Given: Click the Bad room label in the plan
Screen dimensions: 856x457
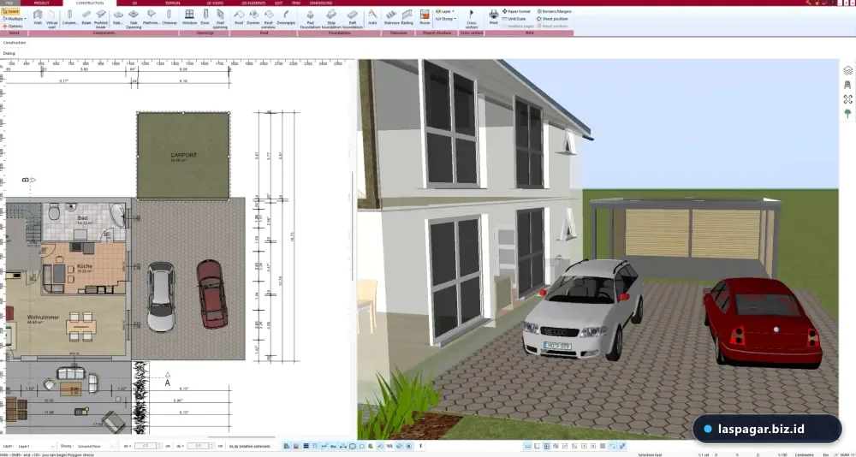Looking at the screenshot, I should (x=82, y=218).
